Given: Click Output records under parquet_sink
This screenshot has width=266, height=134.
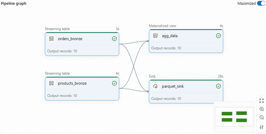Looking at the screenshot, I should 166,99.
